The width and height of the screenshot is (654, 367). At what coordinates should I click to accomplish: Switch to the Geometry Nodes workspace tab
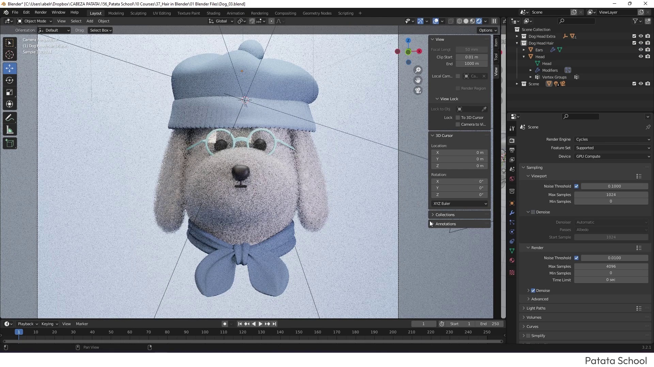coord(317,13)
